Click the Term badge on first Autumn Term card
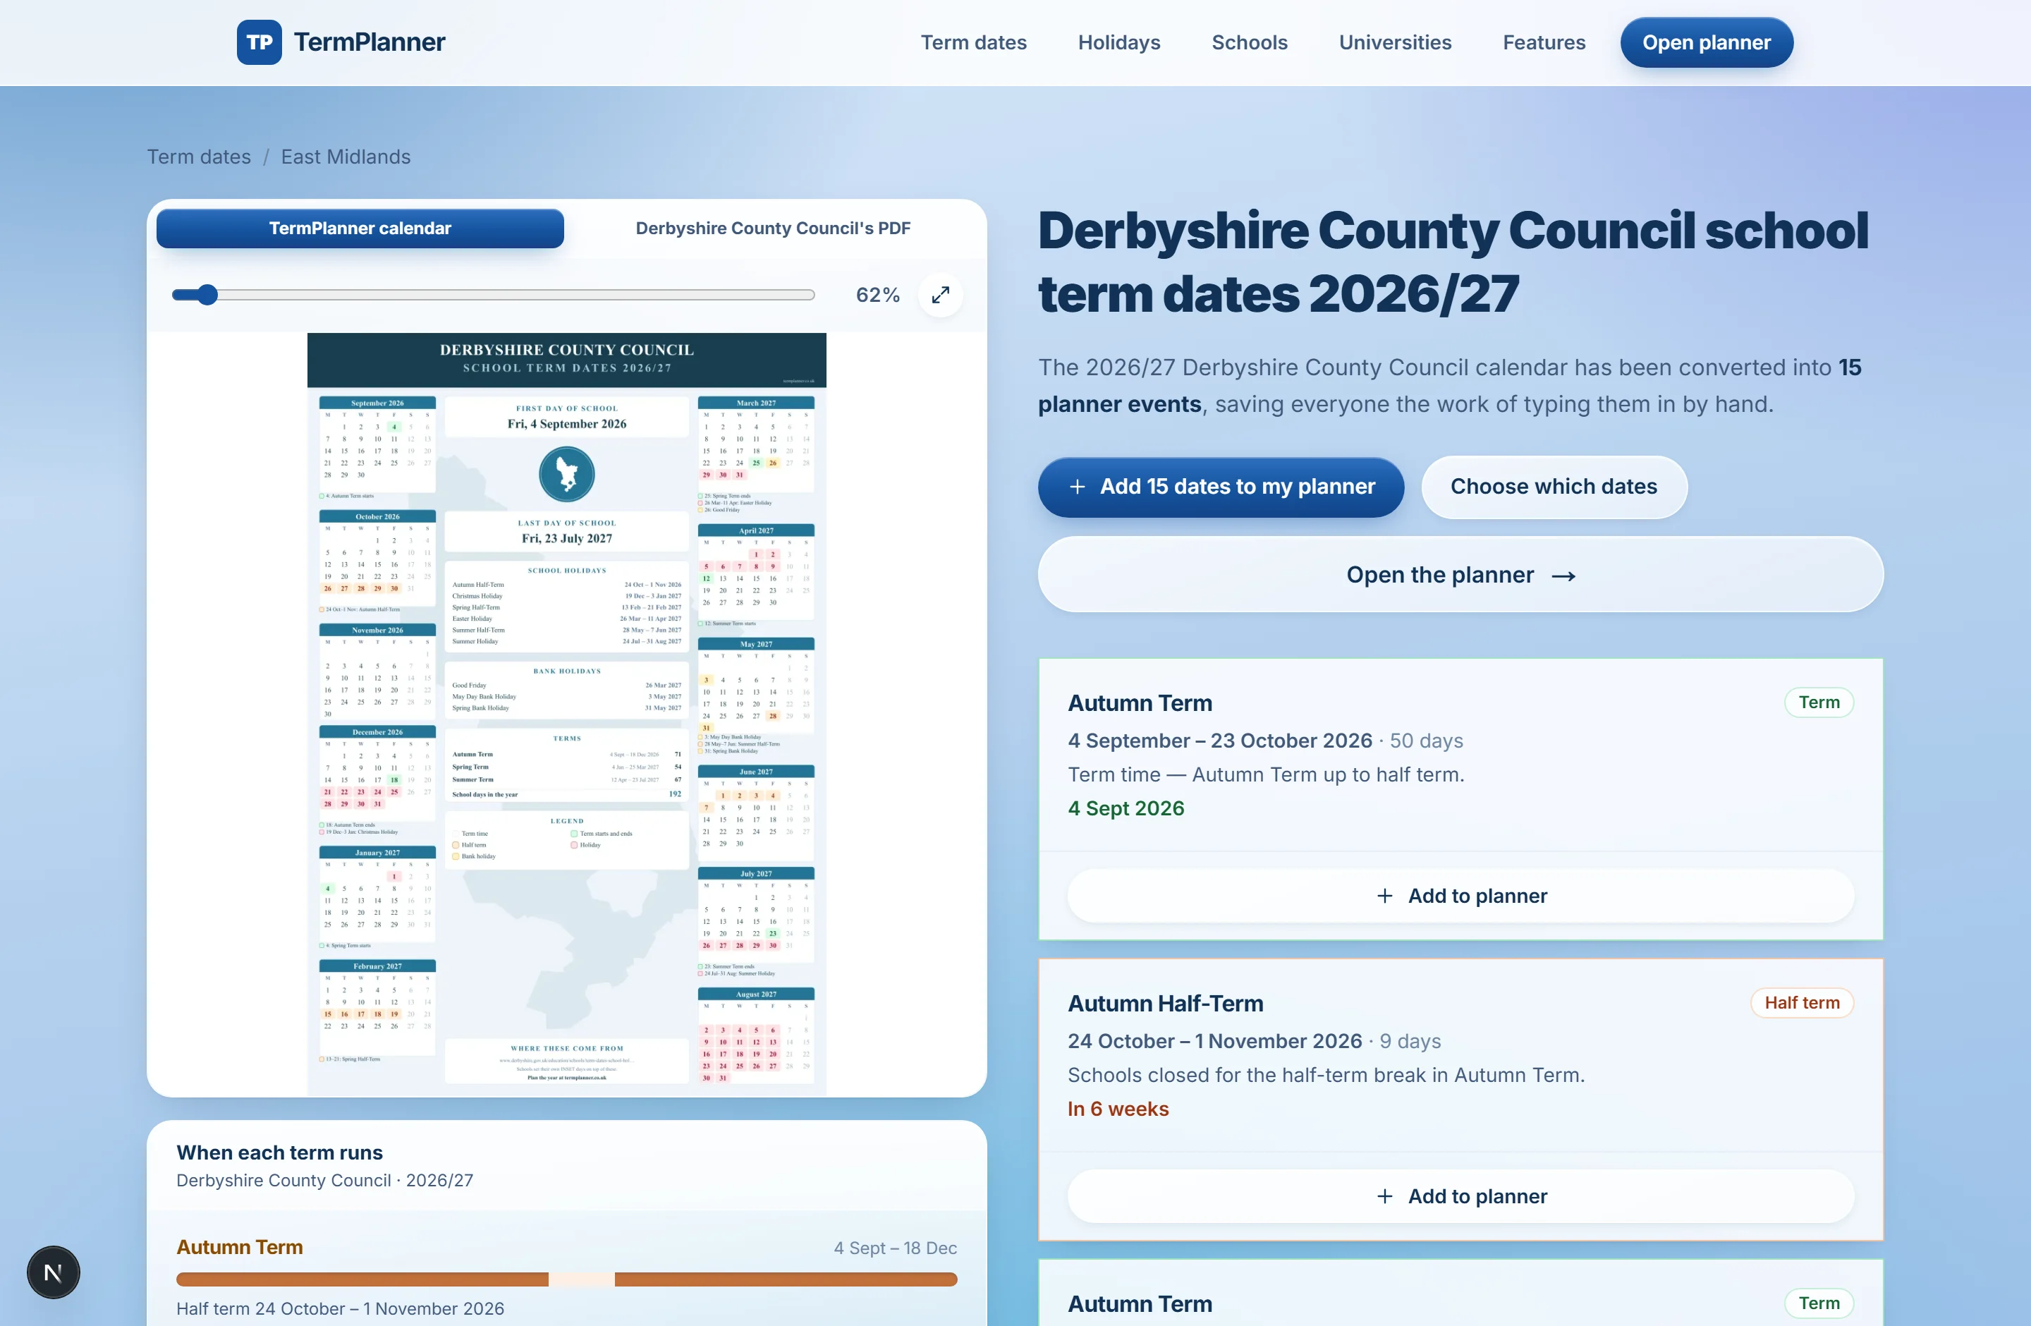Screen dimensions: 2031x1326 (x=1819, y=702)
